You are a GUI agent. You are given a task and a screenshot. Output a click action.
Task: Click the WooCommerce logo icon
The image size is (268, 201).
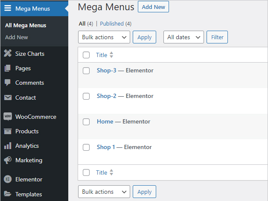pyautogui.click(x=8, y=117)
